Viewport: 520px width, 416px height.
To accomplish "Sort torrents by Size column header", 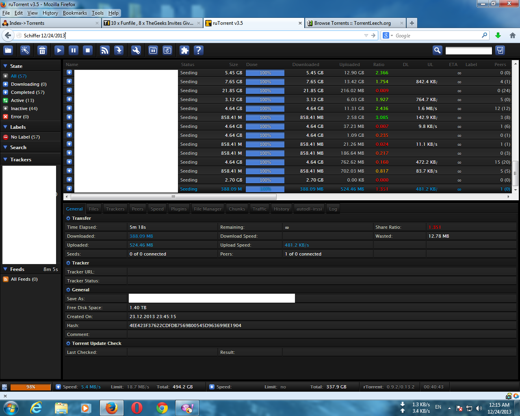I will click(234, 65).
